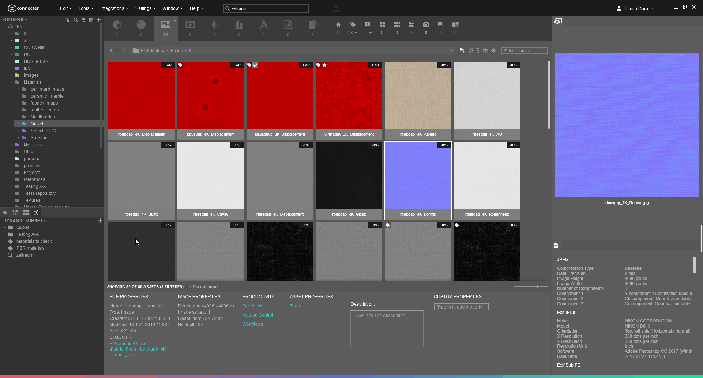This screenshot has width=703, height=378.
Task: Click the Tags link in Asset Properties
Action: coord(295,306)
